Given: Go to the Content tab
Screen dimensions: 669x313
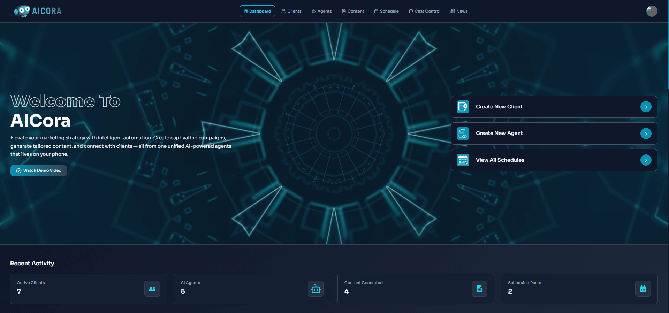Looking at the screenshot, I should pos(353,11).
